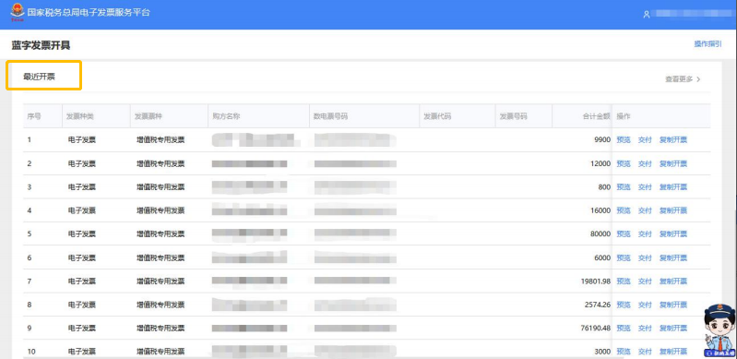
Task: Click the tax bureau emblem logo
Action: pyautogui.click(x=18, y=13)
